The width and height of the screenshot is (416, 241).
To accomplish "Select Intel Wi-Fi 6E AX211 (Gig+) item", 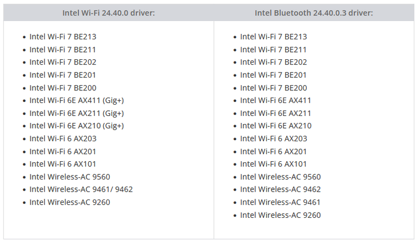I will point(77,113).
